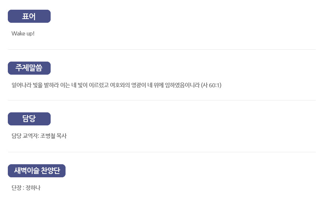The width and height of the screenshot is (324, 215).
Task: Click the 담당 heading badge
Action: pos(29,119)
